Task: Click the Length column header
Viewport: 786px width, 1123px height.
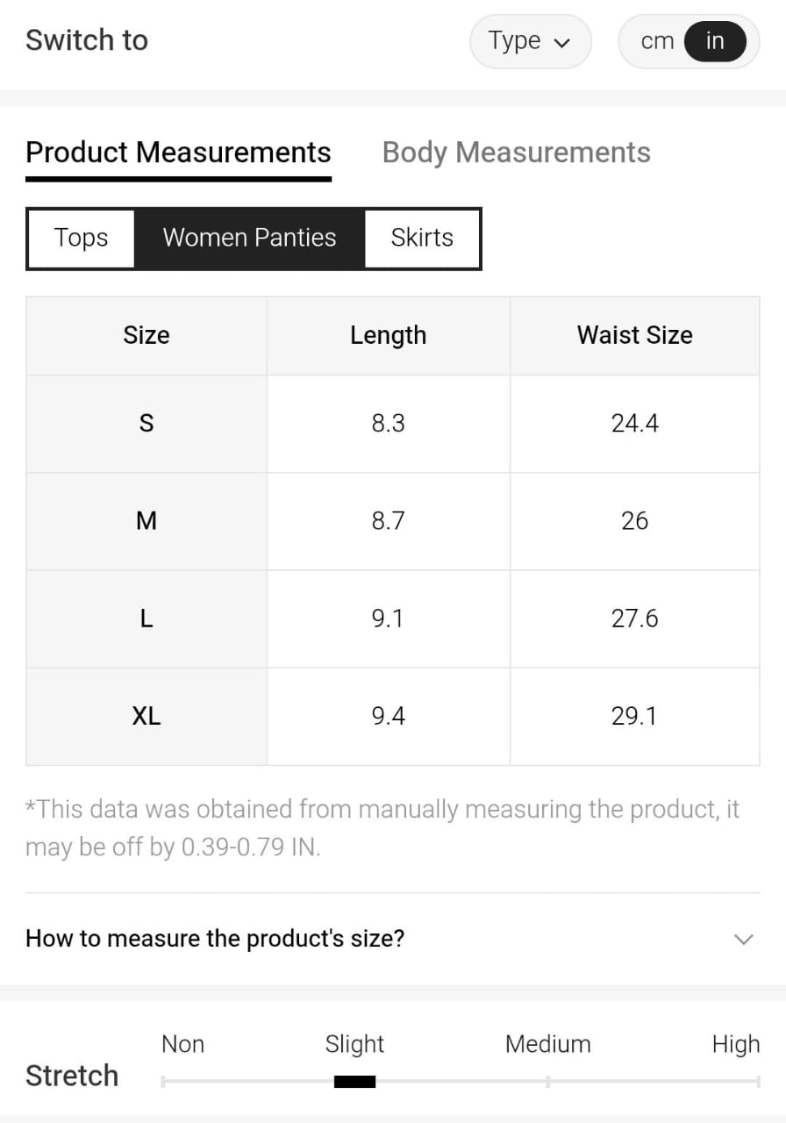Action: [388, 335]
